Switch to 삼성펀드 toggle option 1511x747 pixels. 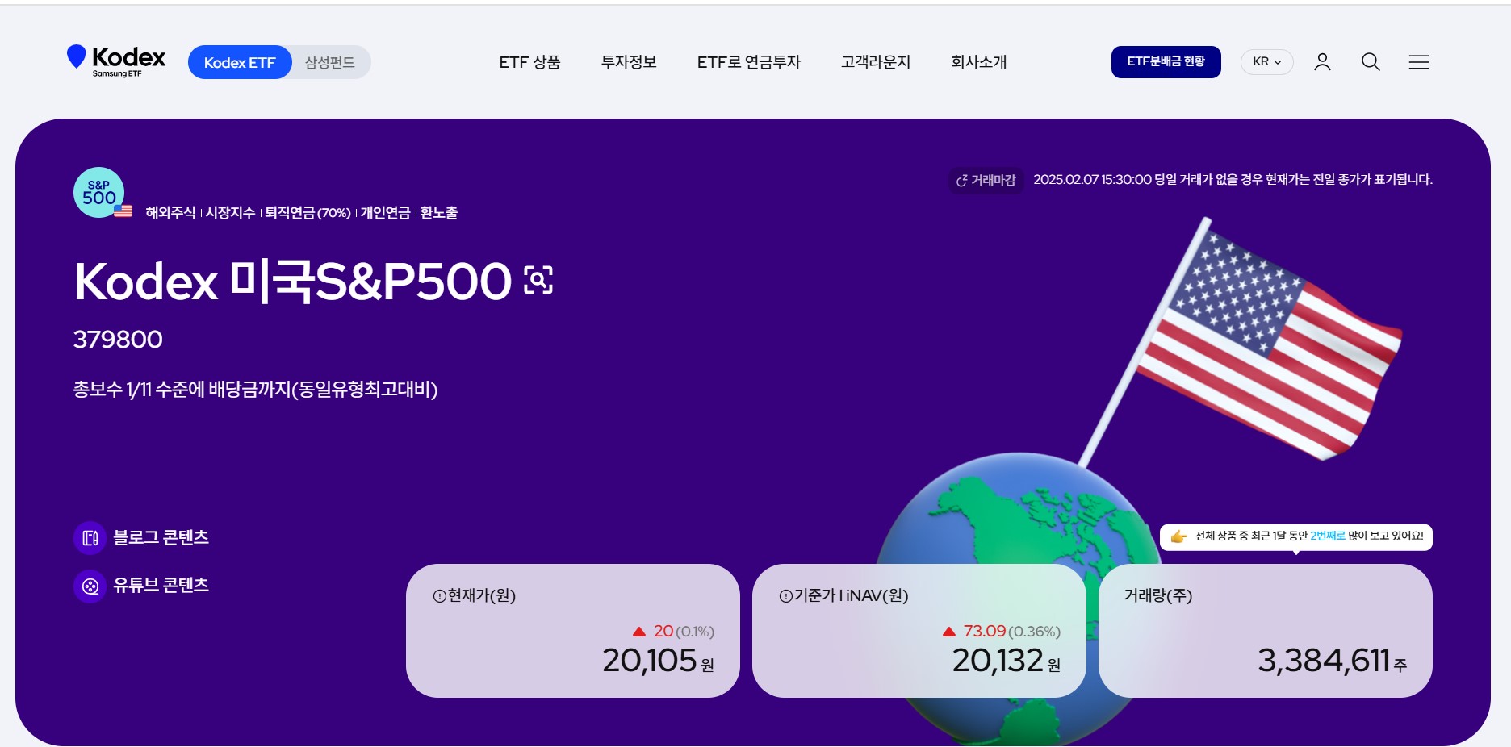point(330,62)
